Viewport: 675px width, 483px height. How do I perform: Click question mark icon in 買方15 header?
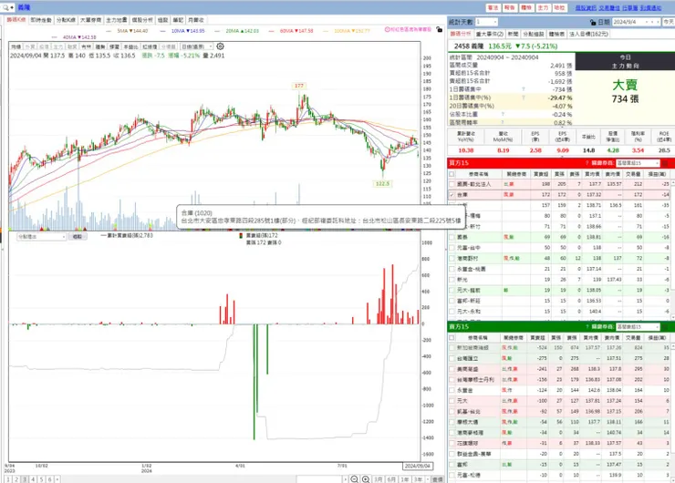pyautogui.click(x=587, y=163)
